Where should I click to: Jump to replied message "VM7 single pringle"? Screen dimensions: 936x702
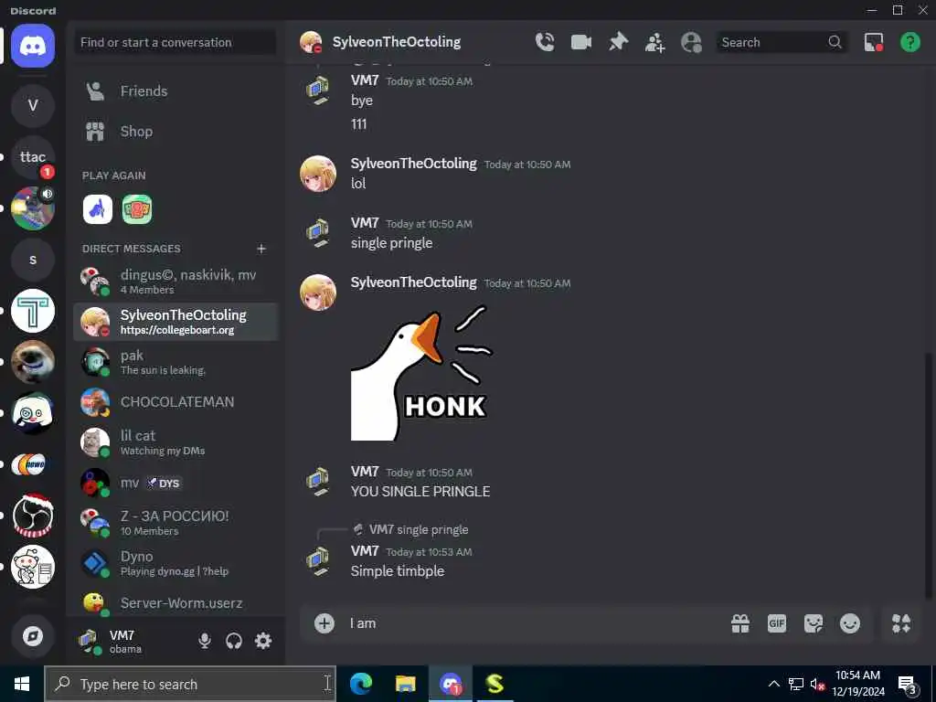[x=418, y=529]
